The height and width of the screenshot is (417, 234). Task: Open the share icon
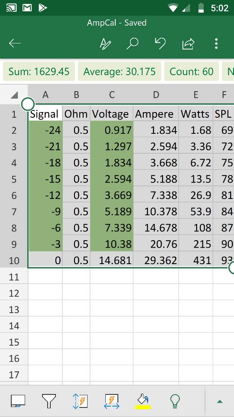point(188,43)
